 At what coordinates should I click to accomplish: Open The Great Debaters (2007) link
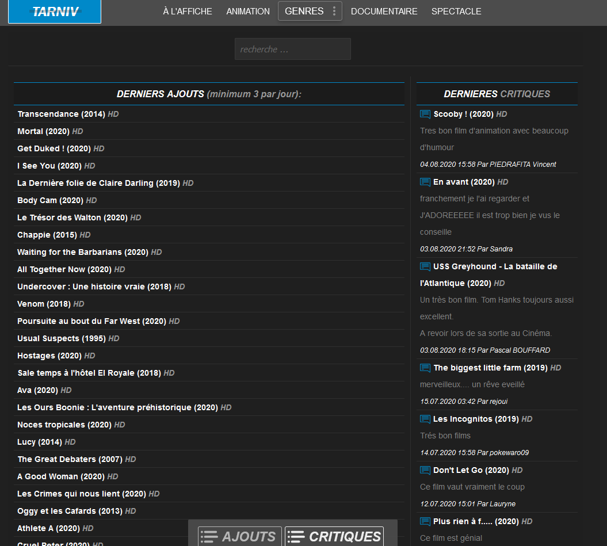[x=77, y=459]
